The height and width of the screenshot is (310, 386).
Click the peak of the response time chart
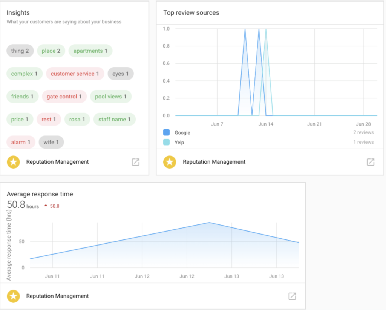(210, 223)
